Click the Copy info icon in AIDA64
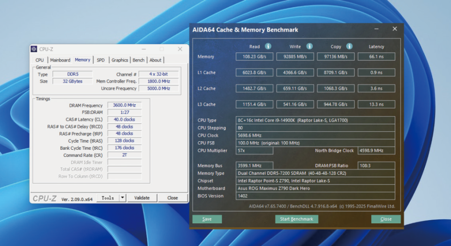The width and height of the screenshot is (451, 246). [x=349, y=46]
